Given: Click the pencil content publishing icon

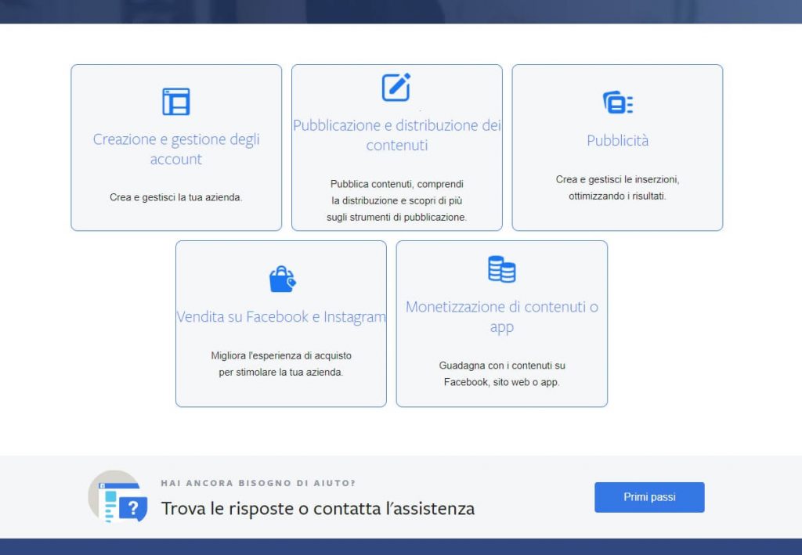Looking at the screenshot, I should pyautogui.click(x=397, y=87).
